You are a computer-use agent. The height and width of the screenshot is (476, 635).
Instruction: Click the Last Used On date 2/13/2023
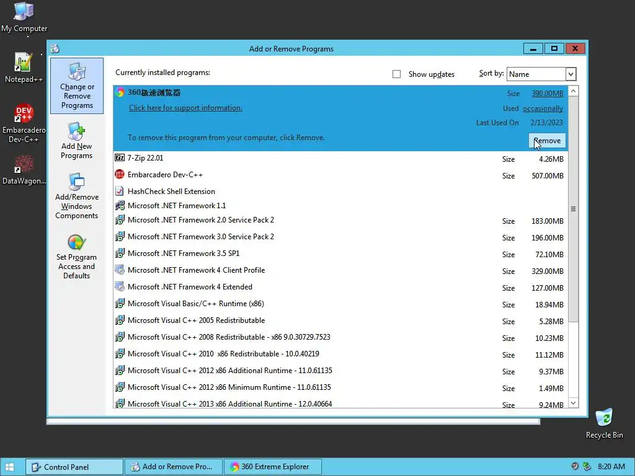coord(546,123)
